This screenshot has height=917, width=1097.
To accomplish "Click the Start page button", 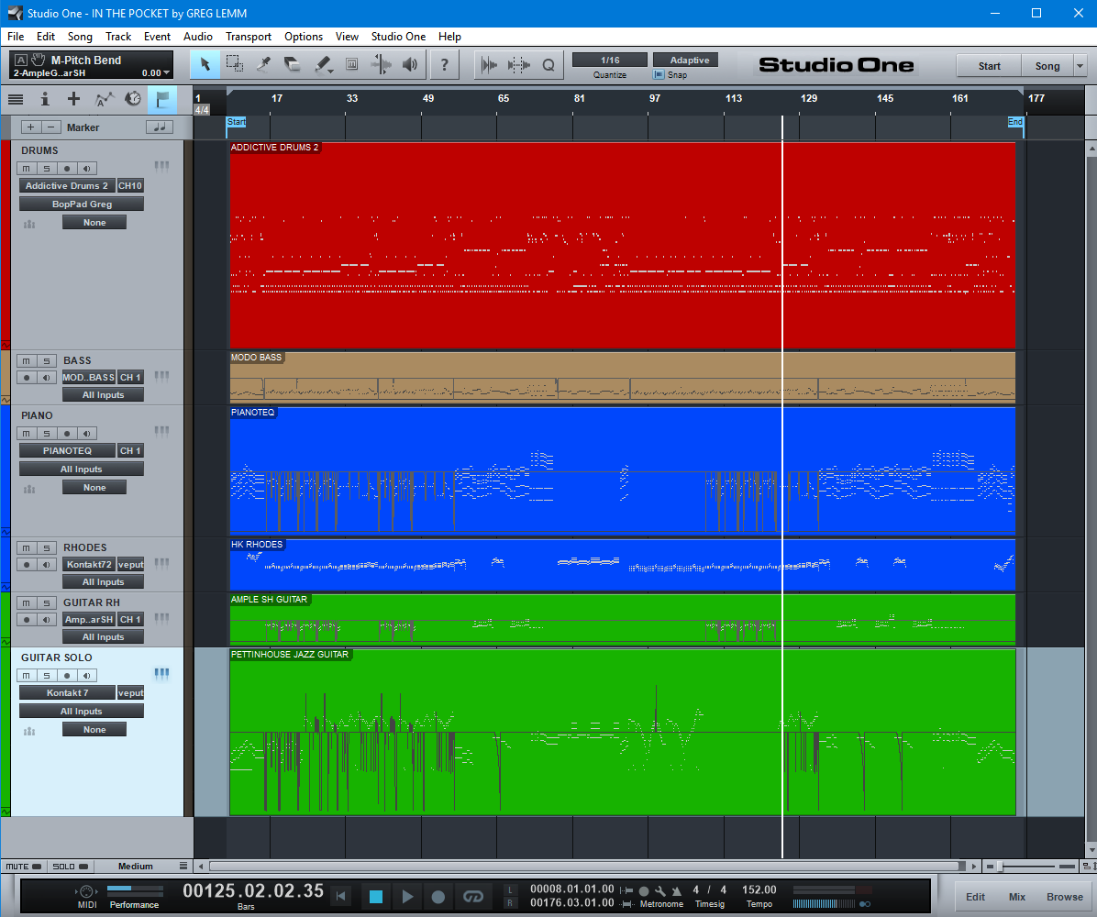I will click(x=990, y=66).
